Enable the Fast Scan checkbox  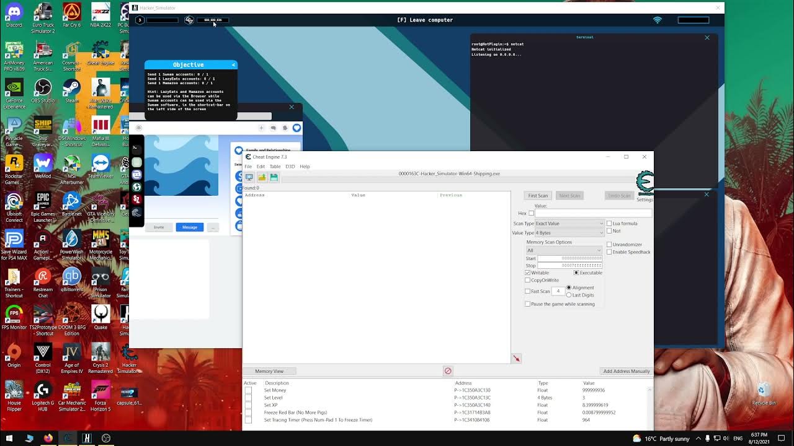coord(527,291)
